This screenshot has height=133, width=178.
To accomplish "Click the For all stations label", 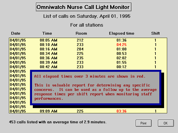I will coord(87,25).
